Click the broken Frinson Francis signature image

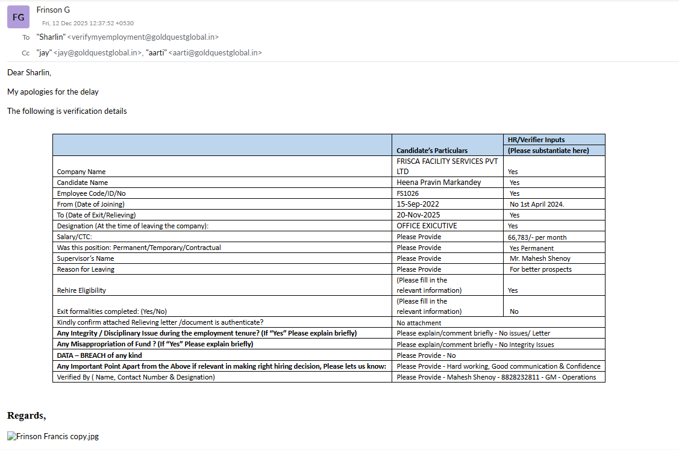pyautogui.click(x=53, y=436)
